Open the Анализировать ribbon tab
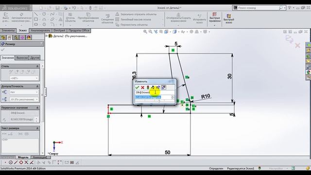Screen dimensions: 311x175 point(40,31)
